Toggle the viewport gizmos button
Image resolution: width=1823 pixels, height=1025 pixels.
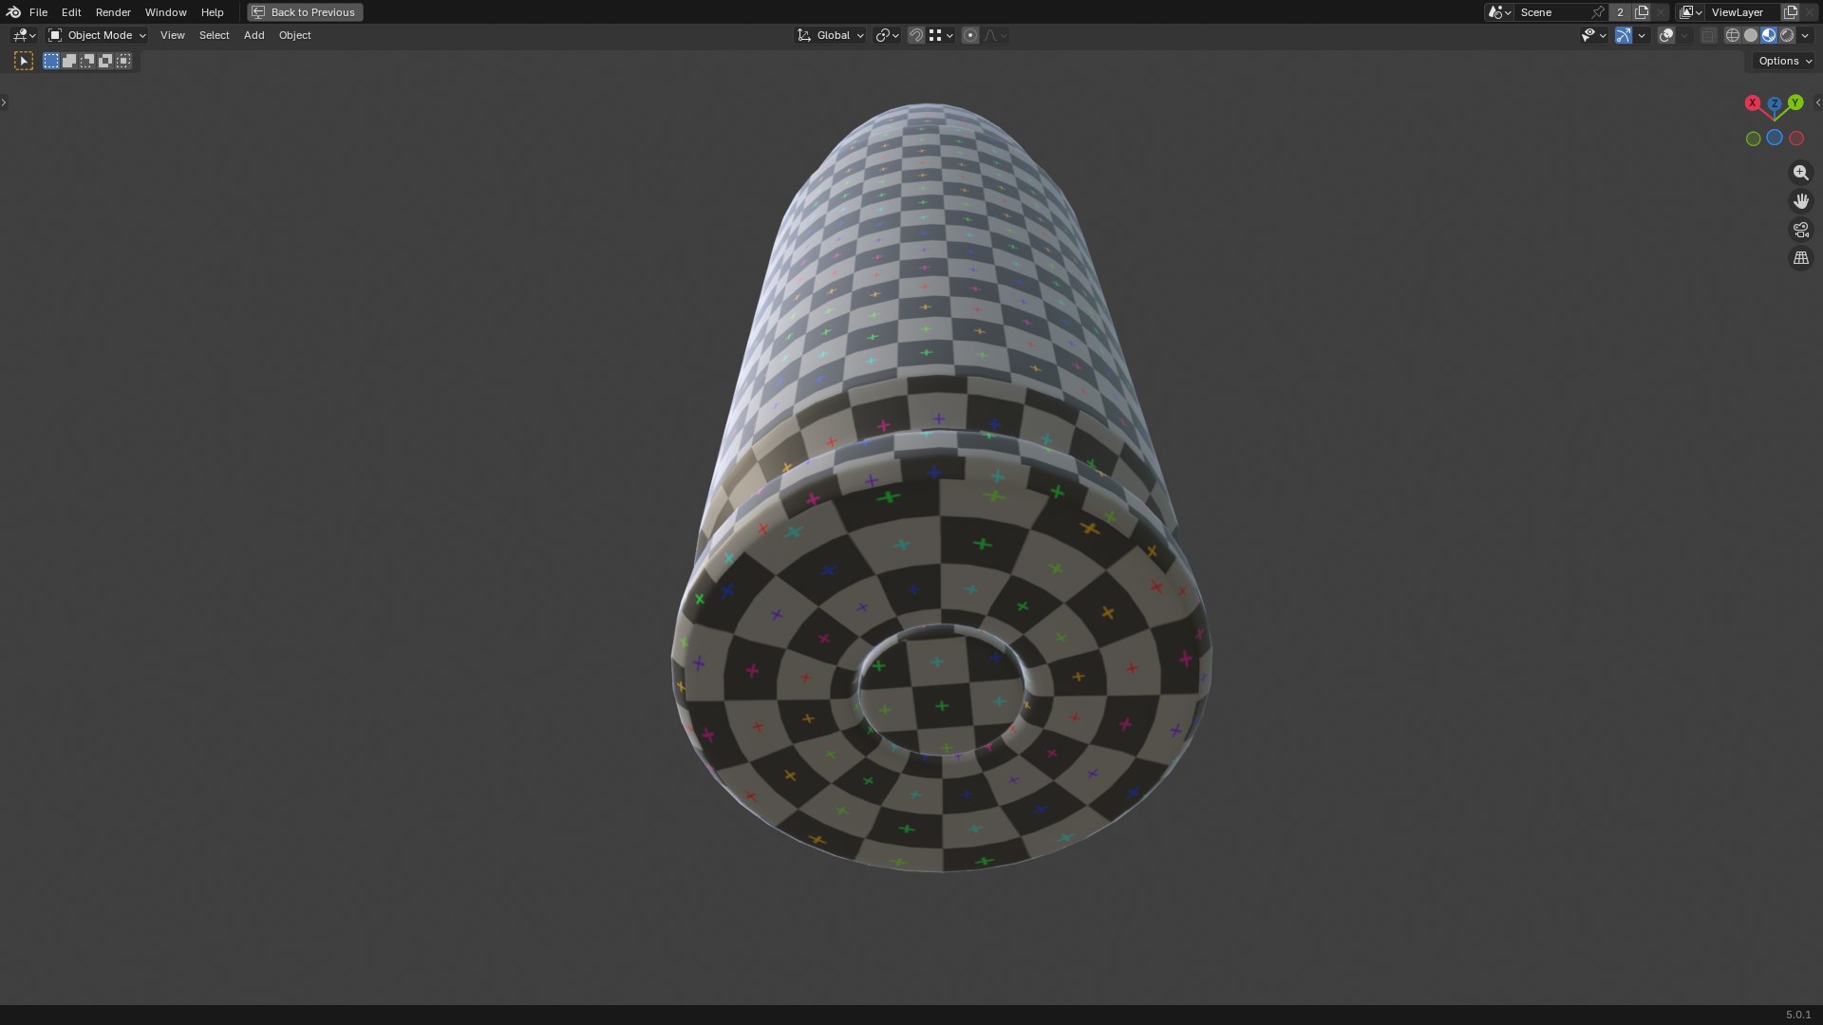click(1624, 35)
